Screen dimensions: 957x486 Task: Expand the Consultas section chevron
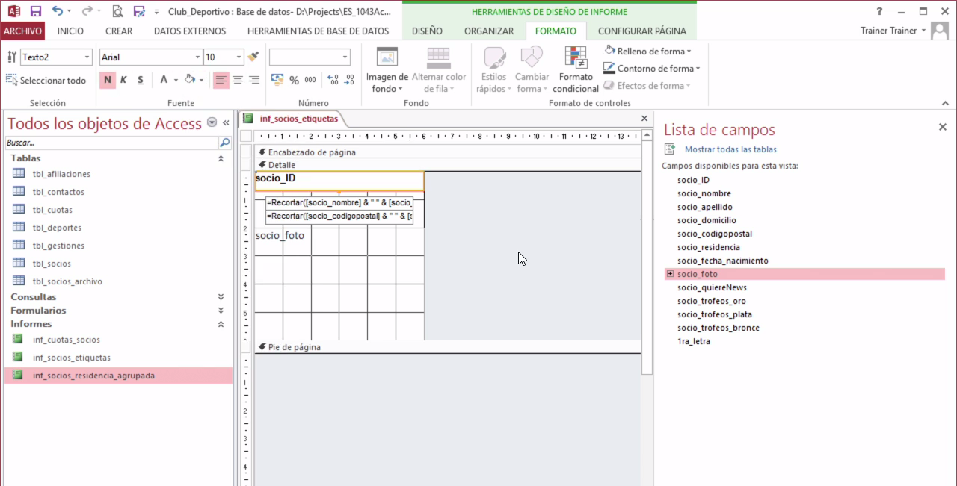[221, 296]
